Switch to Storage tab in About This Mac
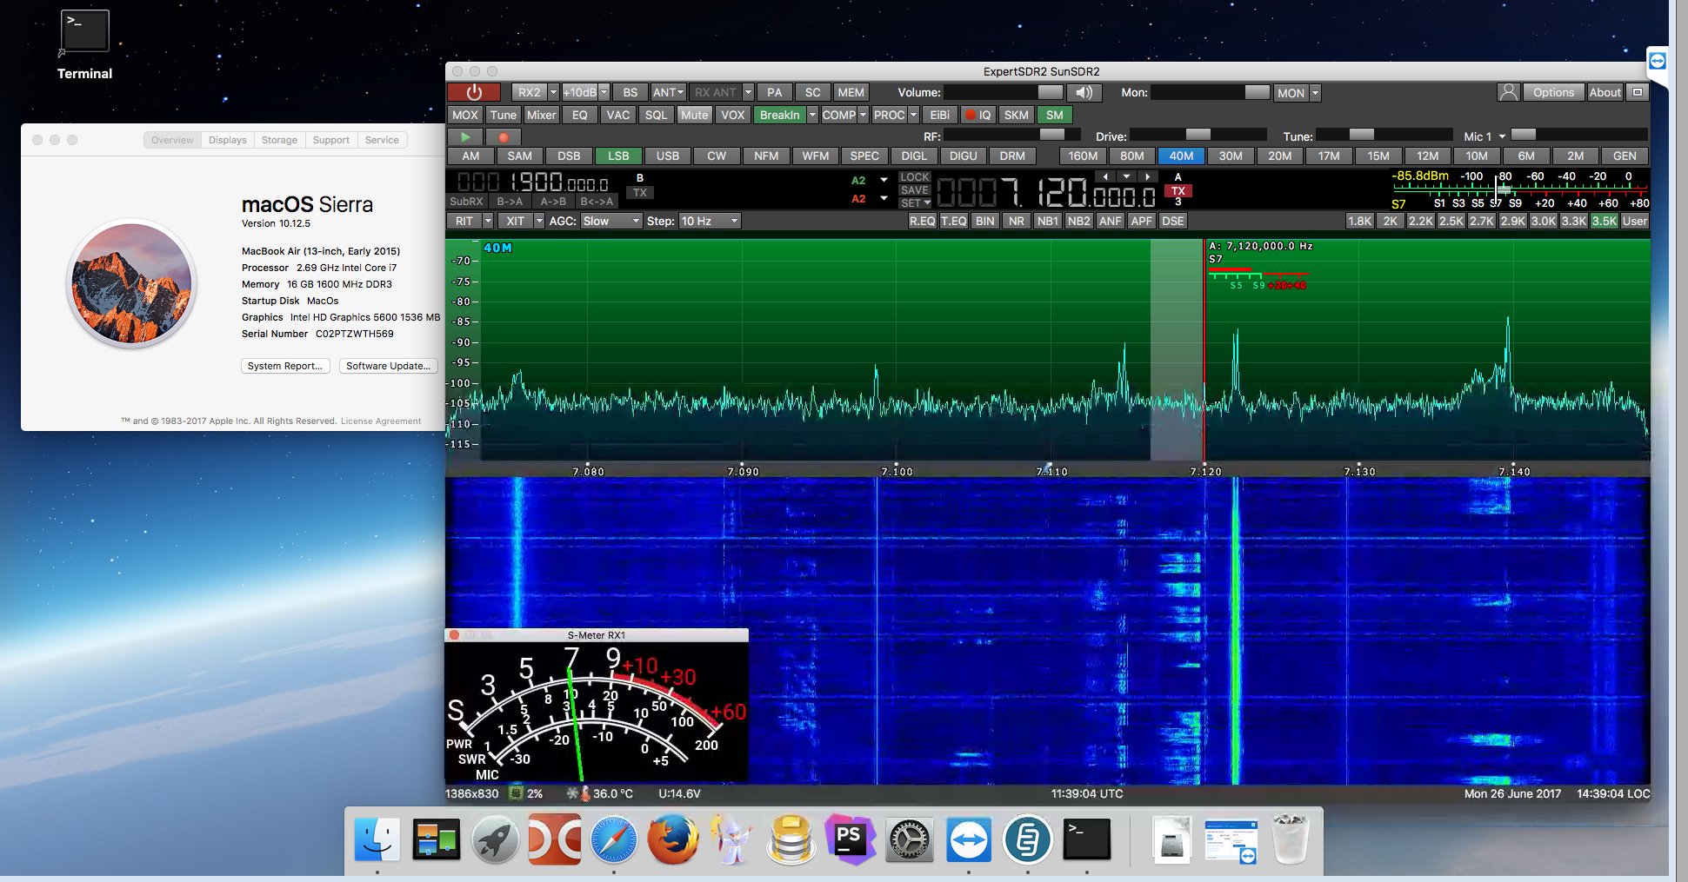This screenshot has width=1688, height=882. pos(279,140)
